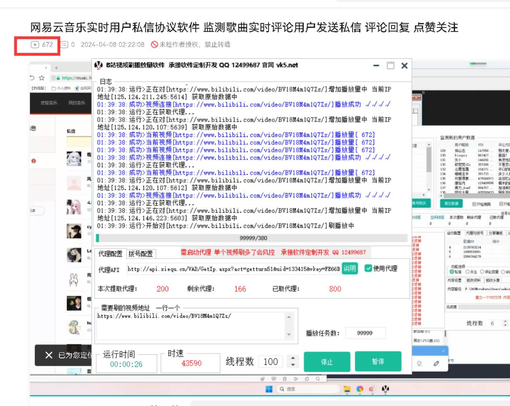The width and height of the screenshot is (510, 406).
Task: Open the 修改资料 tab in the background window
Action: [x=473, y=280]
